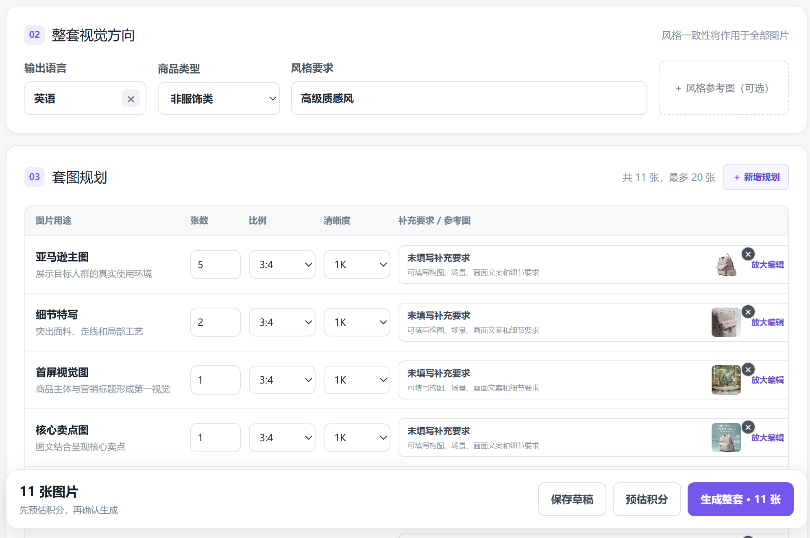Viewport: 810px width, 538px height.
Task: Open ratio dropdown for 细节特写 row
Action: 282,322
